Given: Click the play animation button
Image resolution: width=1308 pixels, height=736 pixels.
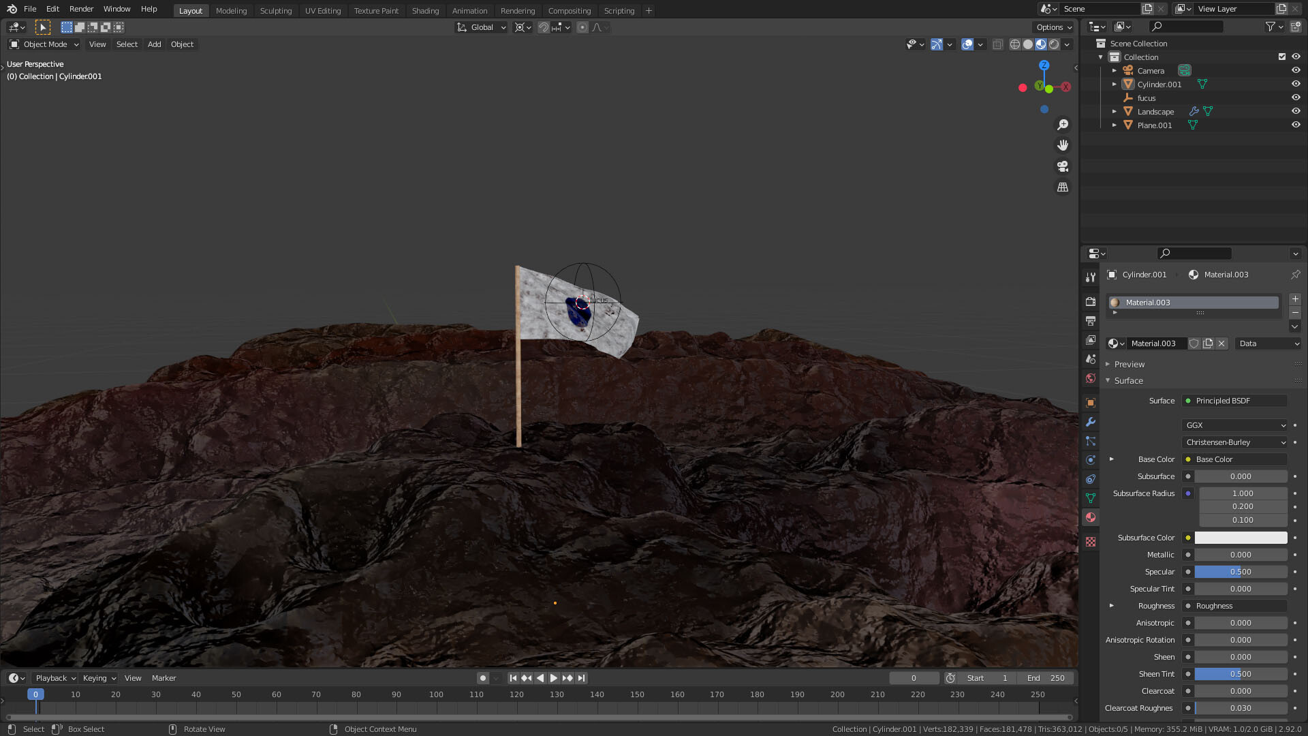Looking at the screenshot, I should point(553,678).
